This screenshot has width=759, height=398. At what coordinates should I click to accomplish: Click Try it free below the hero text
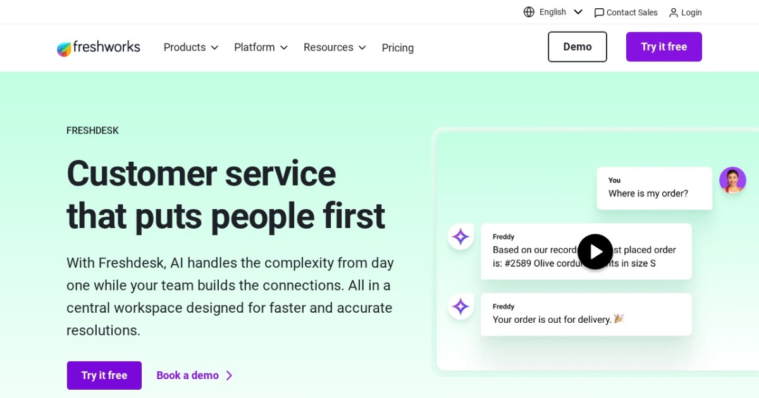pos(104,375)
